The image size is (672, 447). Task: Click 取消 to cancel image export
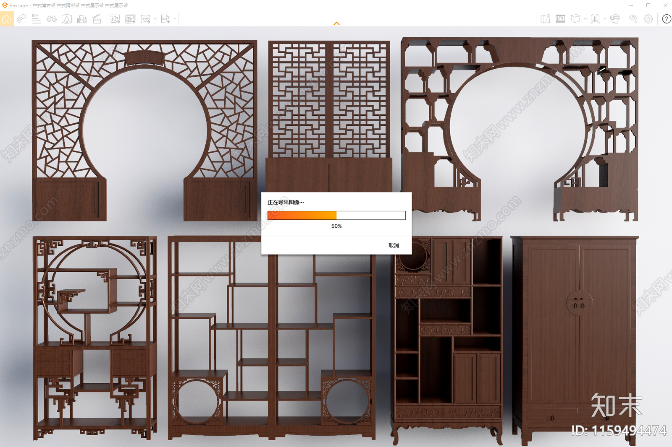point(394,246)
